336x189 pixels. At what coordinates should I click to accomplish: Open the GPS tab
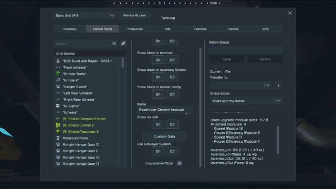coord(266,29)
